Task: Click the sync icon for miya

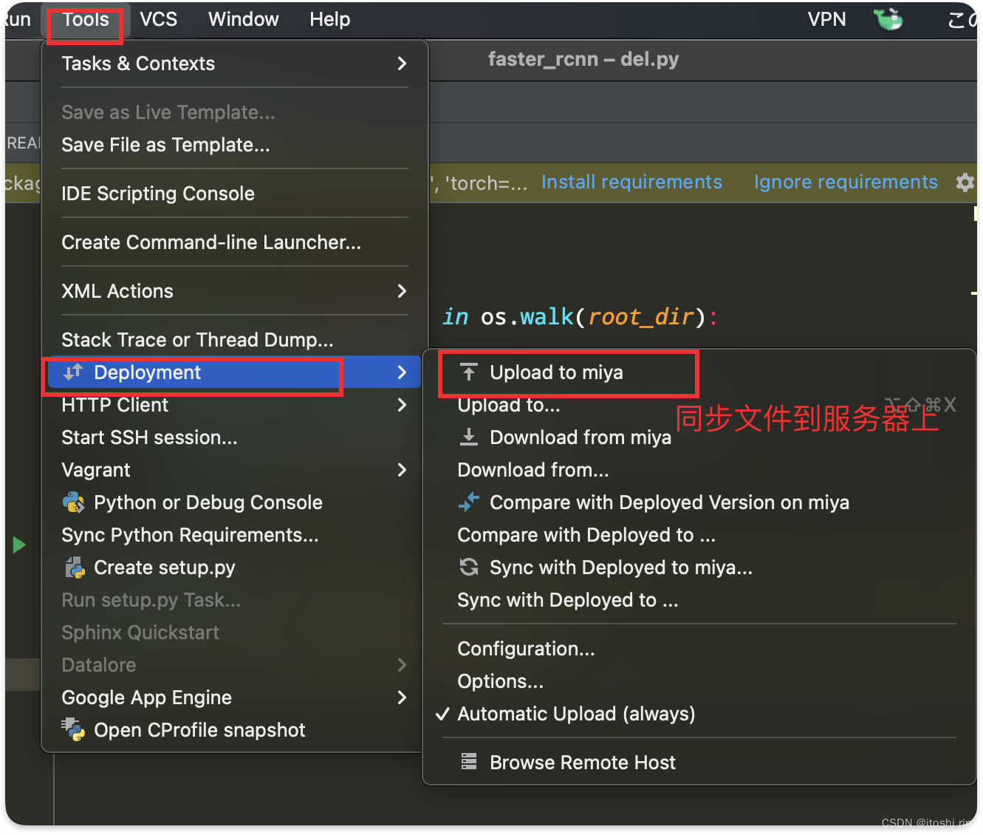Action: [x=469, y=568]
